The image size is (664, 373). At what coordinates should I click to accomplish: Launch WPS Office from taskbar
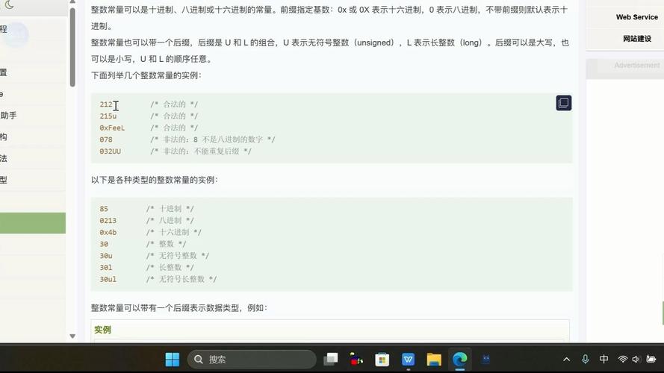click(409, 360)
